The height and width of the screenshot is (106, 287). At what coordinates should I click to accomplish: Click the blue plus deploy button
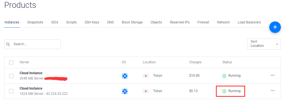(275, 27)
